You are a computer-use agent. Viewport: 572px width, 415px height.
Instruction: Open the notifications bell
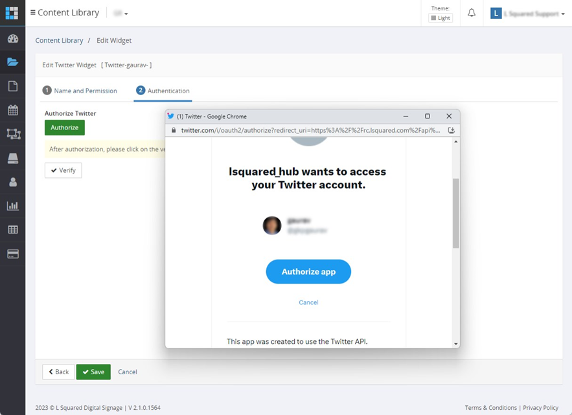point(472,13)
